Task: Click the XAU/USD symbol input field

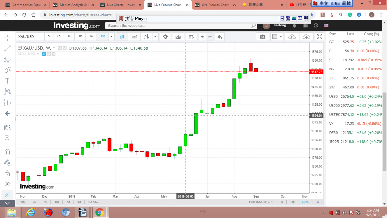Action: (30, 37)
